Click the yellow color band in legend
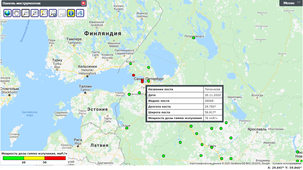 (34, 158)
